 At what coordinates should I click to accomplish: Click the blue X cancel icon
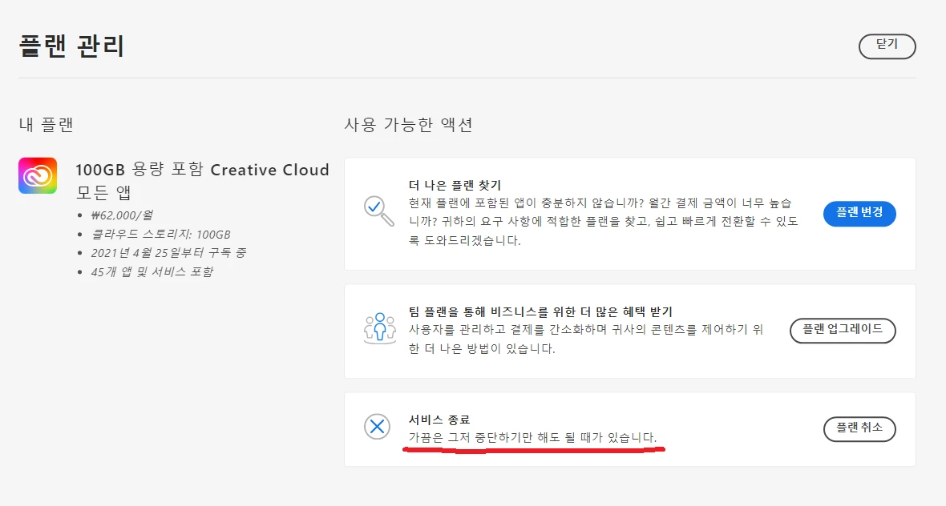click(377, 427)
